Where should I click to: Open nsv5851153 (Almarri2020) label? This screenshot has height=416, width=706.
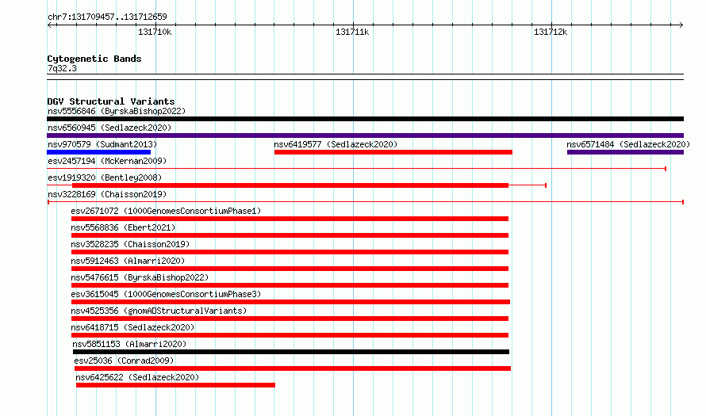(x=129, y=344)
